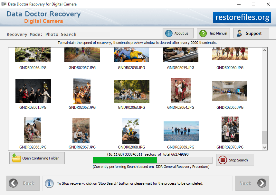Select shopping photo thumbnail GNDR02070.JPG
The width and height of the screenshot is (276, 195).
coord(230,129)
